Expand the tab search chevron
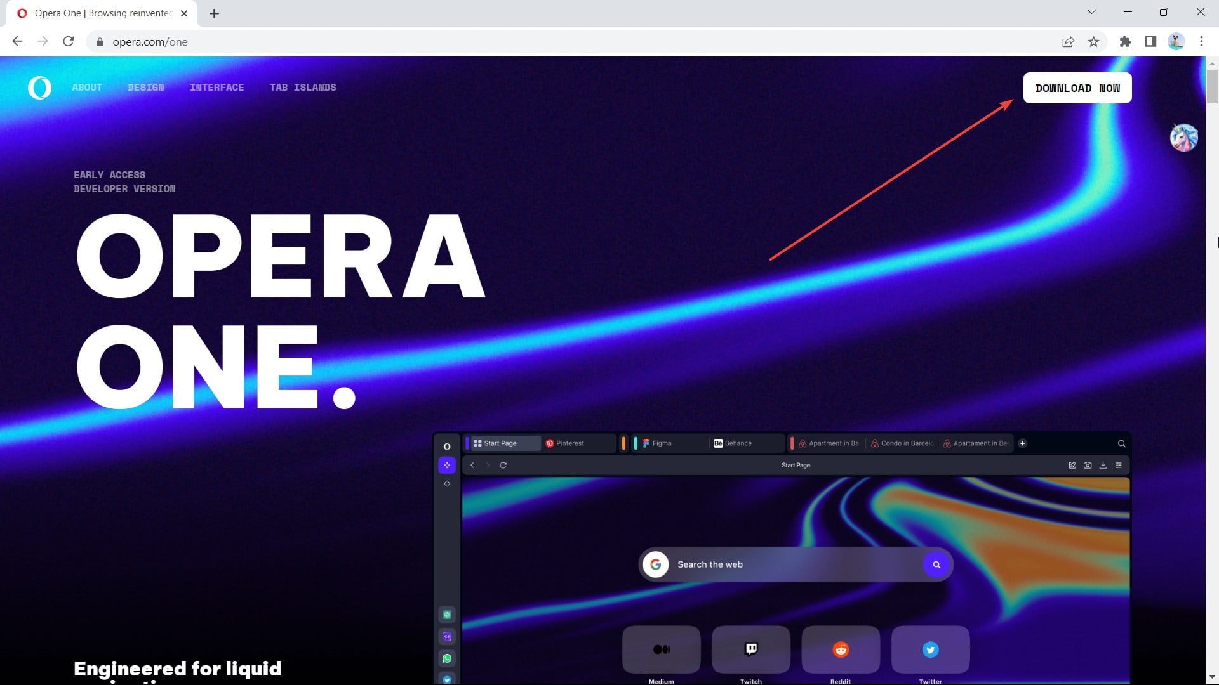This screenshot has height=685, width=1219. (1091, 12)
